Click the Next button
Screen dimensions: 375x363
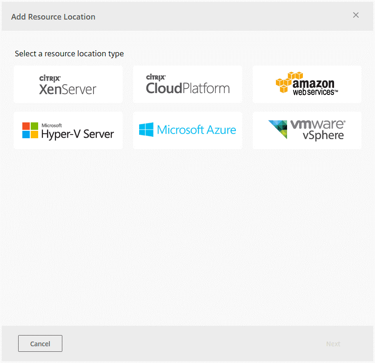[x=333, y=344]
